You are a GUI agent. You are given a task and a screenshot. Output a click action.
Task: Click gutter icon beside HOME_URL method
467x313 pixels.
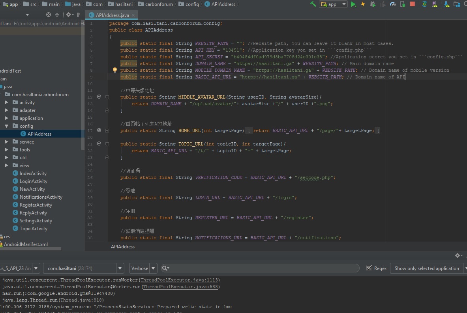[x=99, y=130]
